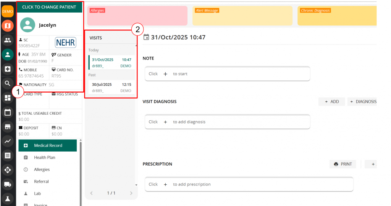The height and width of the screenshot is (206, 391).
Task: Click ADD button beside Visit Diagnosis
Action: (331, 102)
